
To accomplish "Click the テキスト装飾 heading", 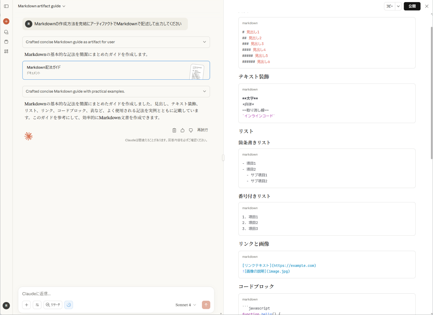I will point(254,77).
